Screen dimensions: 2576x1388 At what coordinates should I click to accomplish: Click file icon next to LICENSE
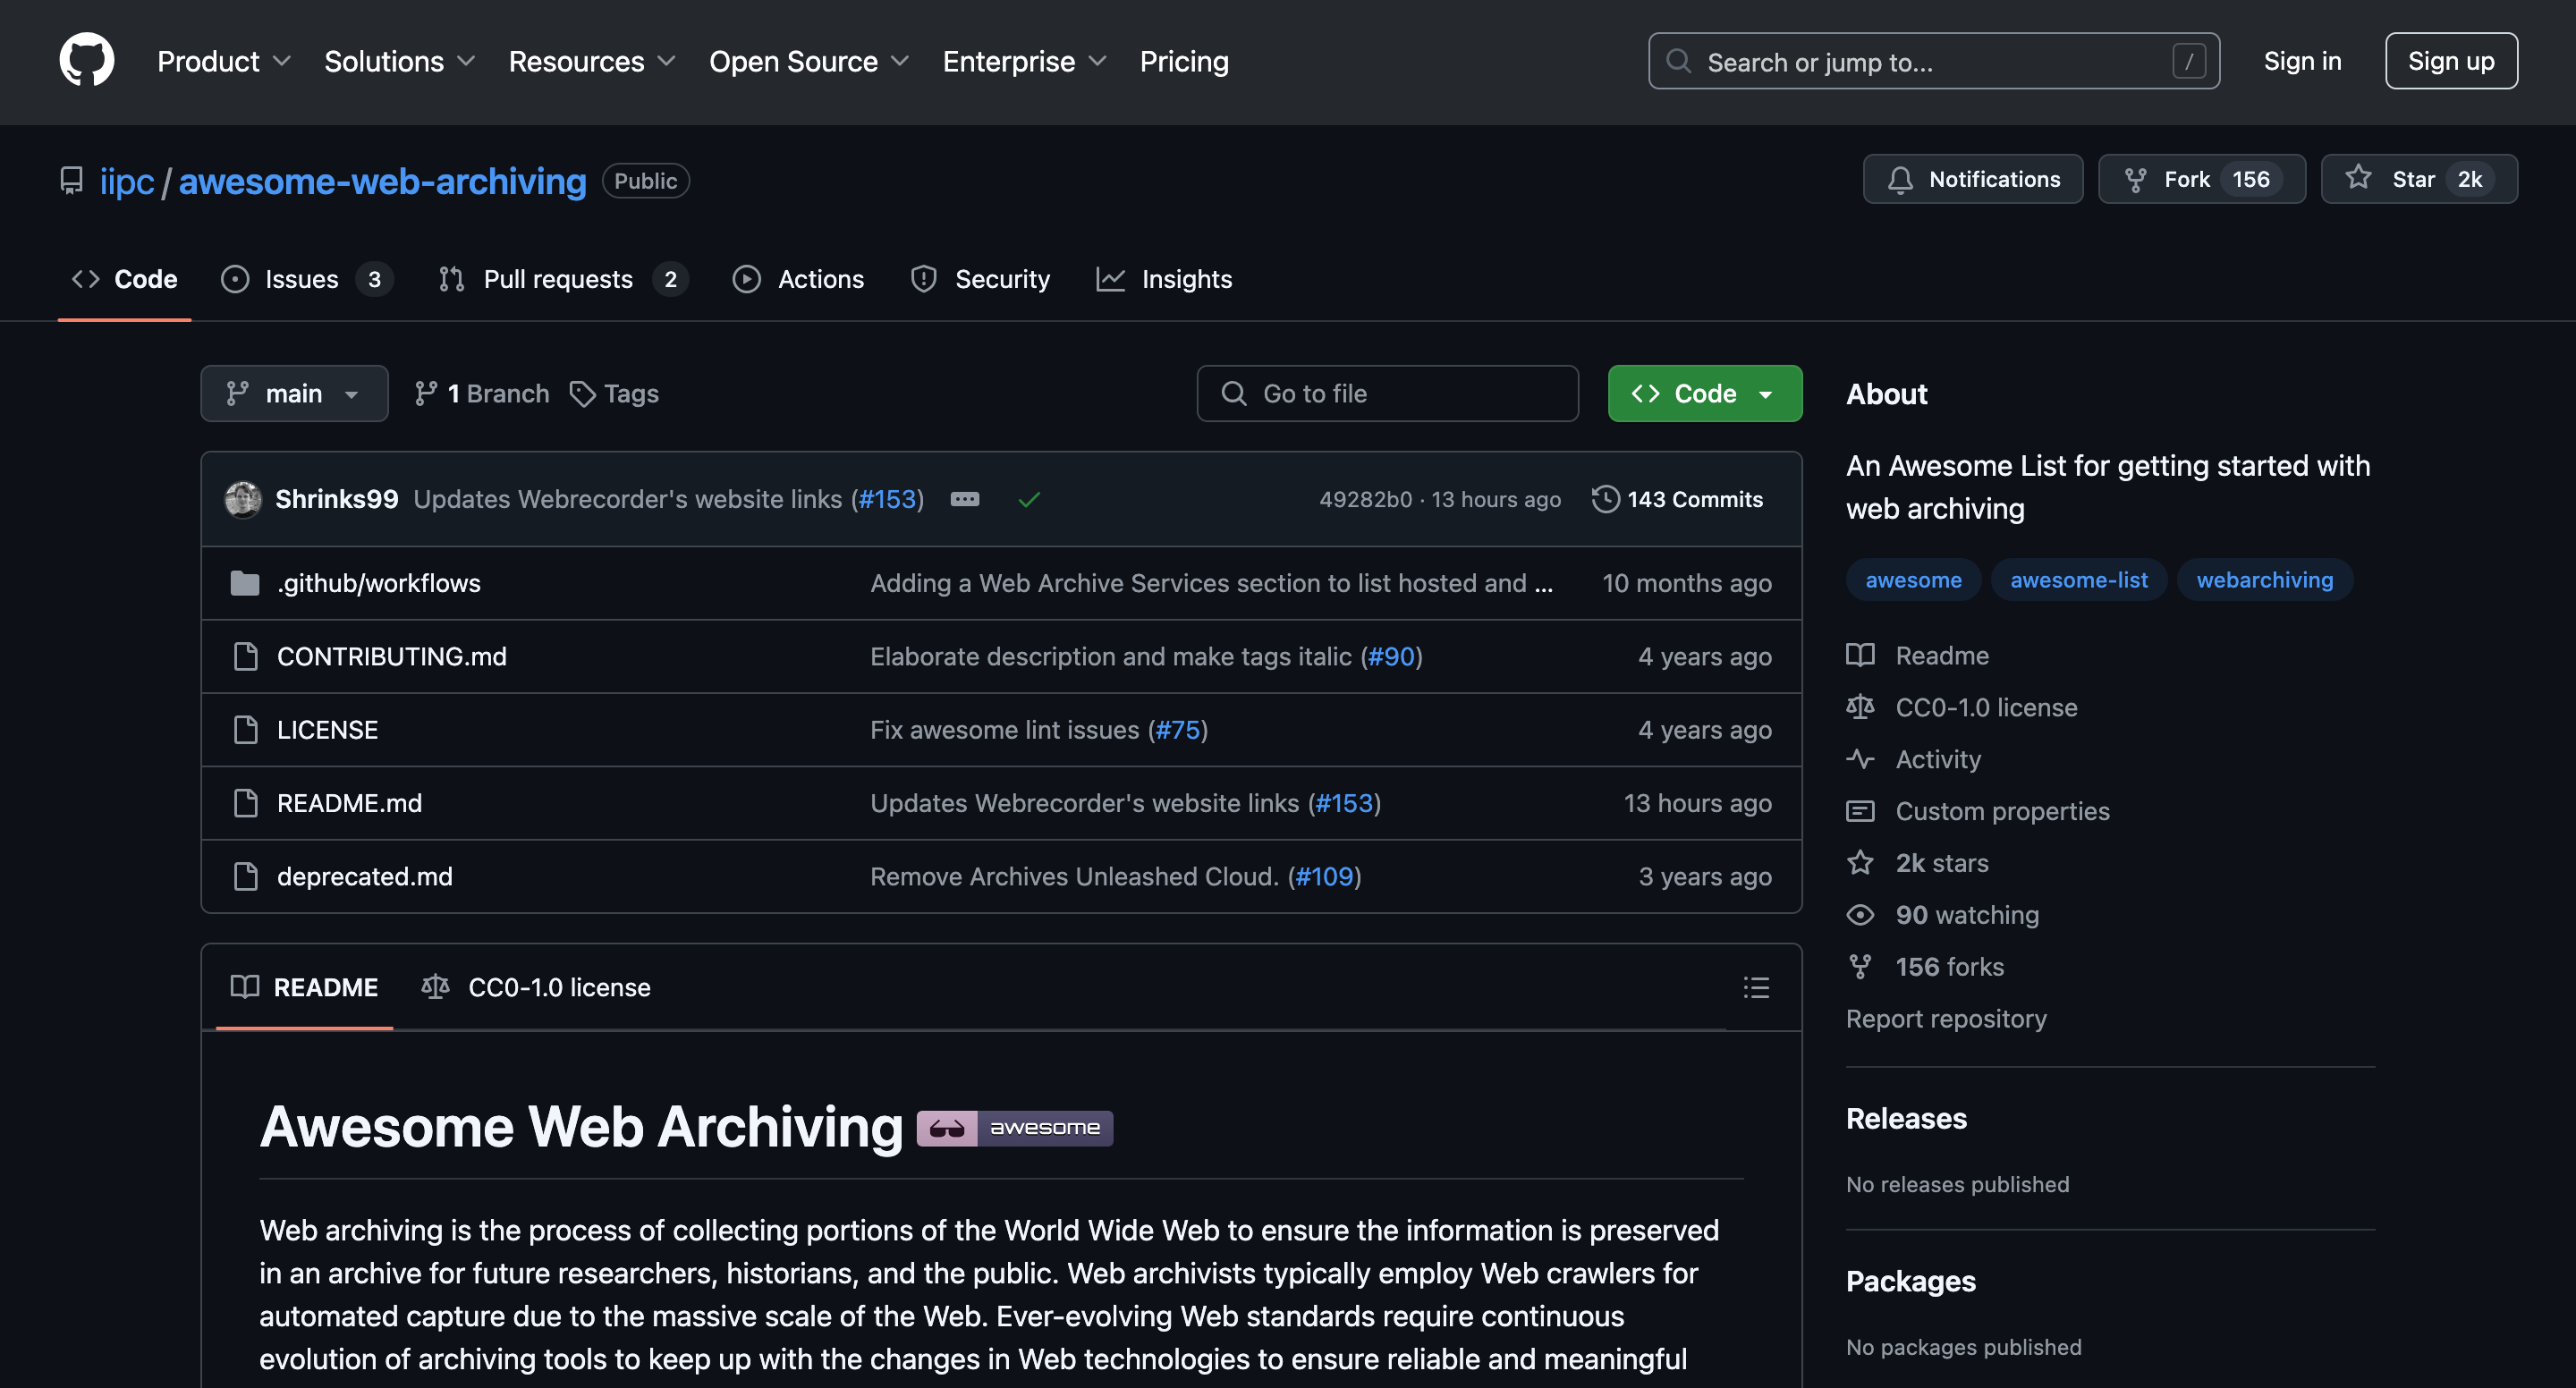[245, 729]
